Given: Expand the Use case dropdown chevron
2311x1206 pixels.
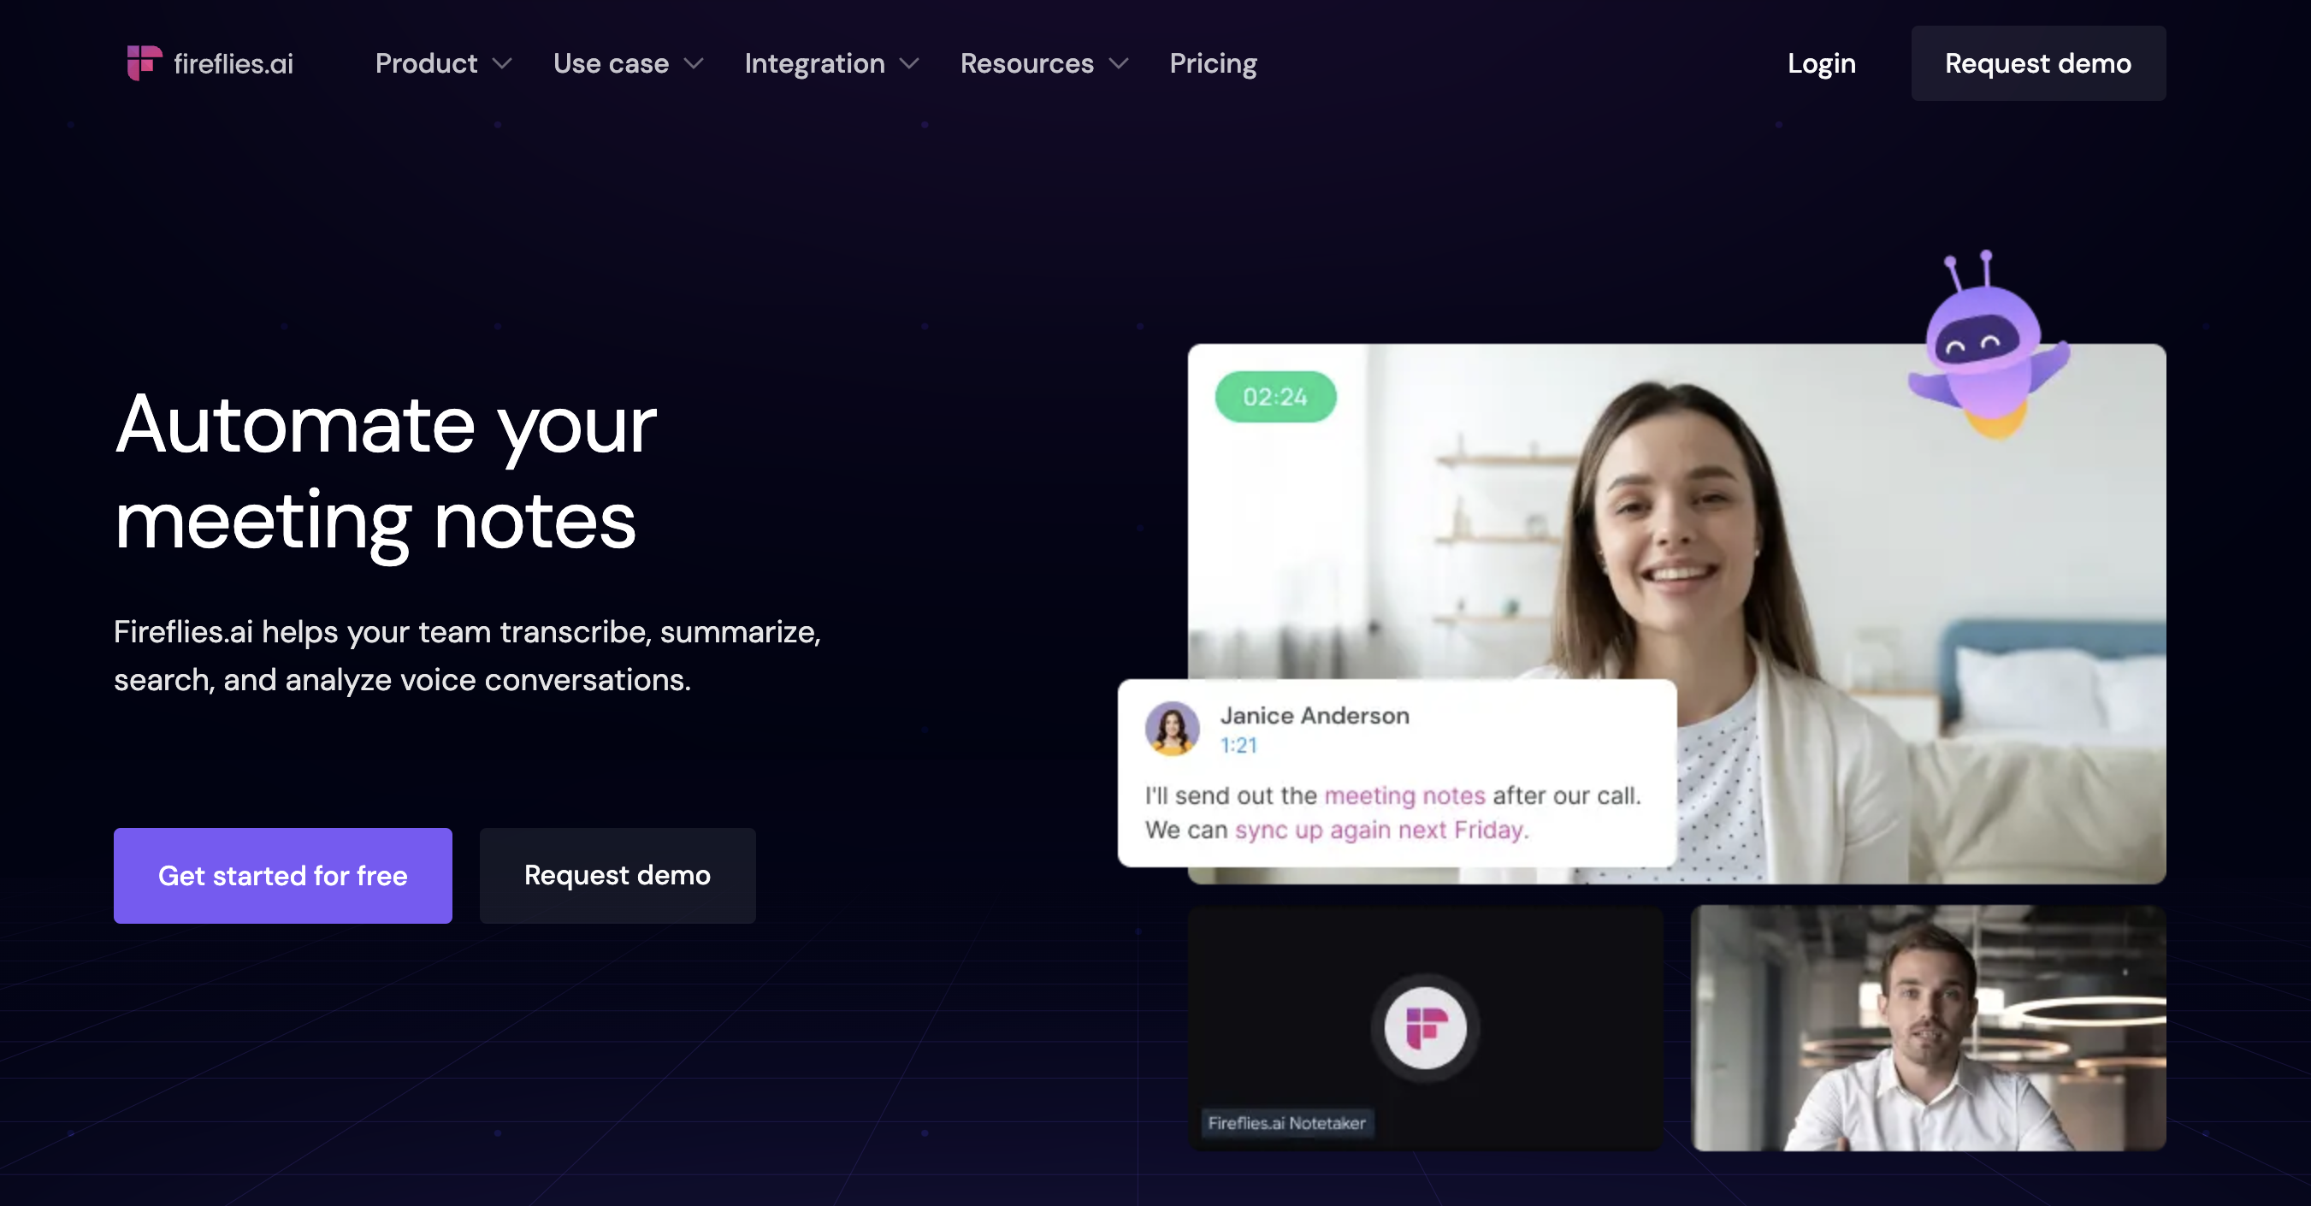Looking at the screenshot, I should (x=694, y=63).
